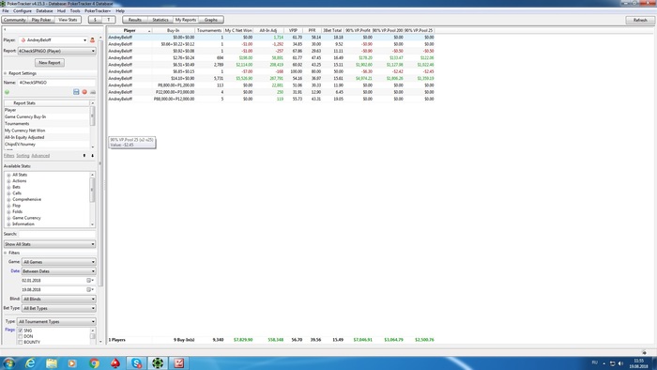Open the tournament Type dropdown
Viewport: 657px width, 370px height.
(56, 322)
